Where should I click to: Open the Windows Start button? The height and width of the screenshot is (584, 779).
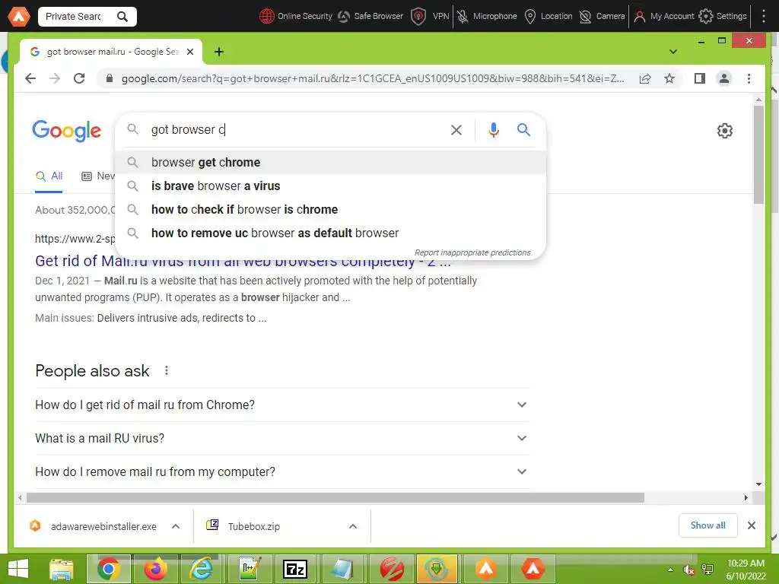tap(18, 569)
